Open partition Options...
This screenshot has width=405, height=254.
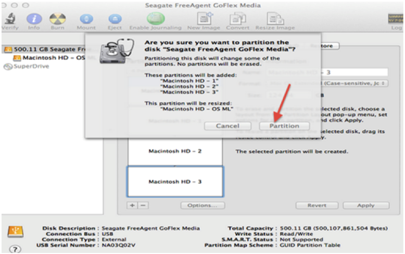coord(202,206)
